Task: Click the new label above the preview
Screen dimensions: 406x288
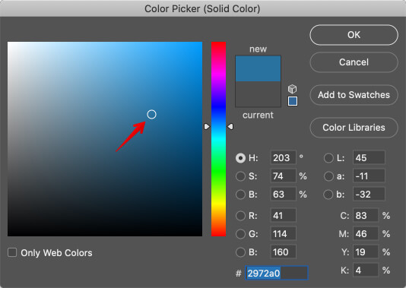Action: pos(258,49)
